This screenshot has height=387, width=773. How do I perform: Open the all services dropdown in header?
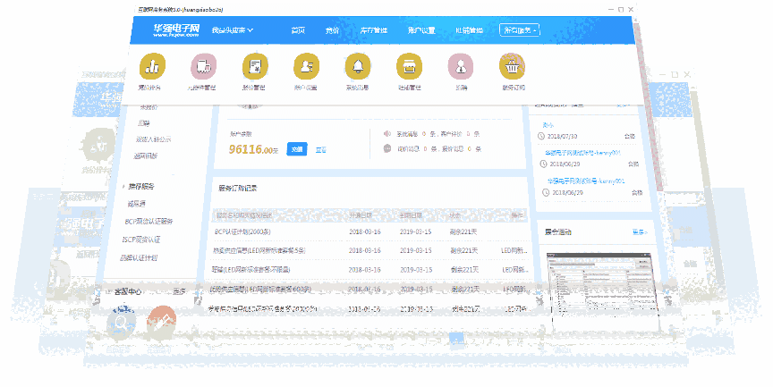(519, 30)
